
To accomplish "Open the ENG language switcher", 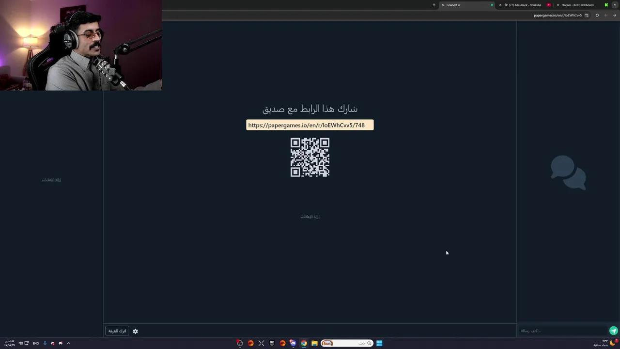I will pos(36,343).
